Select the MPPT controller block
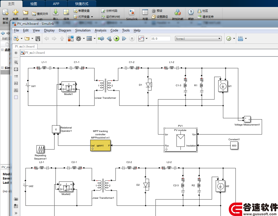Viewport: 278px width, 216px height. coord(100,145)
